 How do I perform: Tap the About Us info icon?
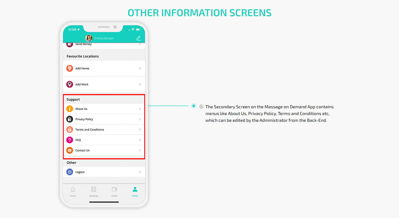pos(69,109)
